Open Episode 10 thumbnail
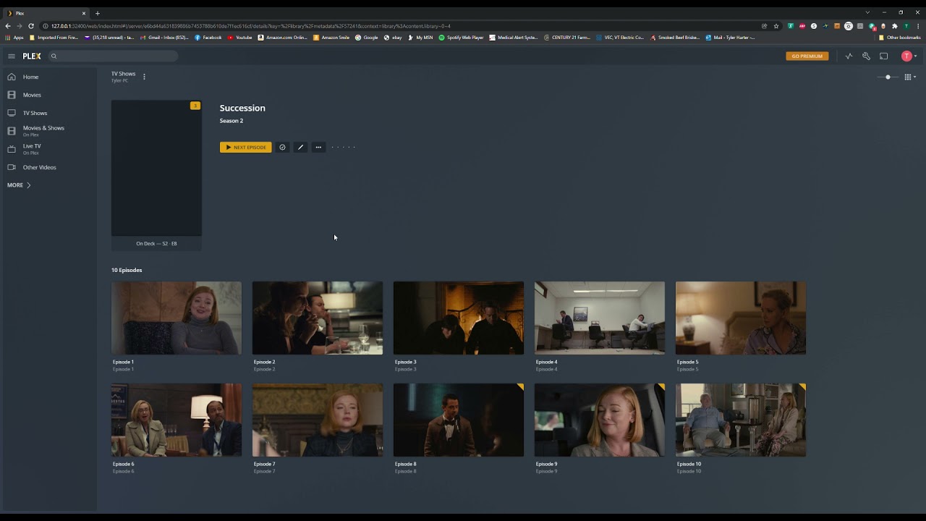 coord(741,420)
